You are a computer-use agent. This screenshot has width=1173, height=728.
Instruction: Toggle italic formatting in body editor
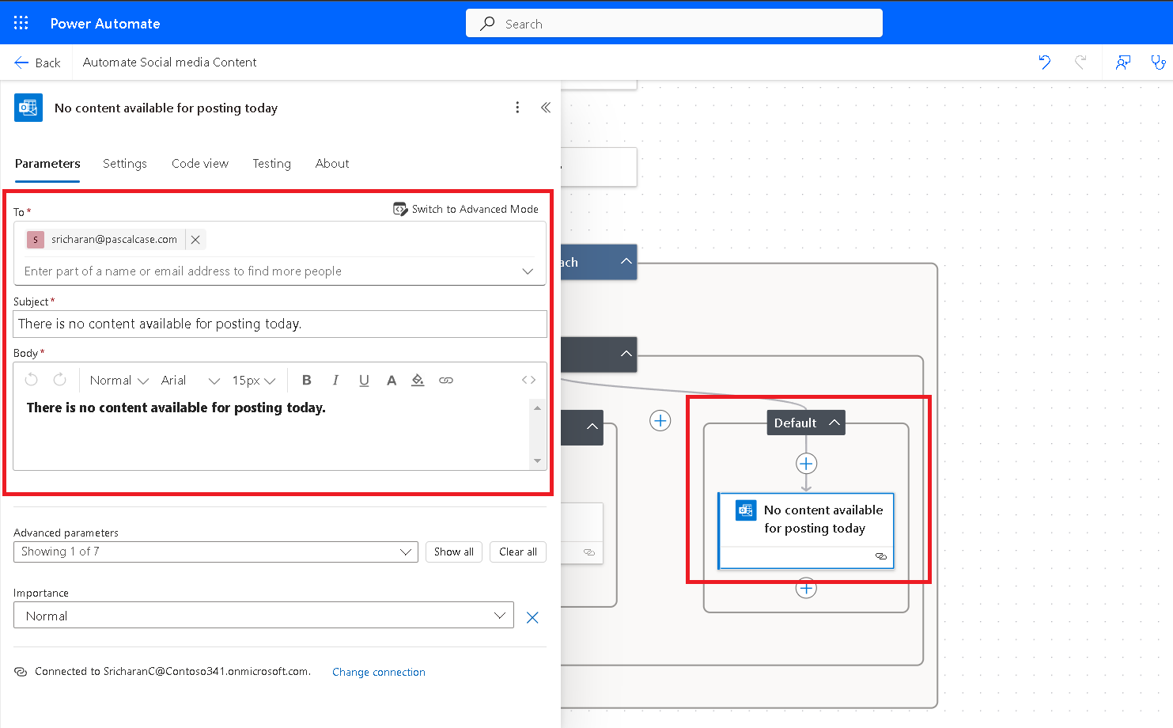(x=335, y=381)
